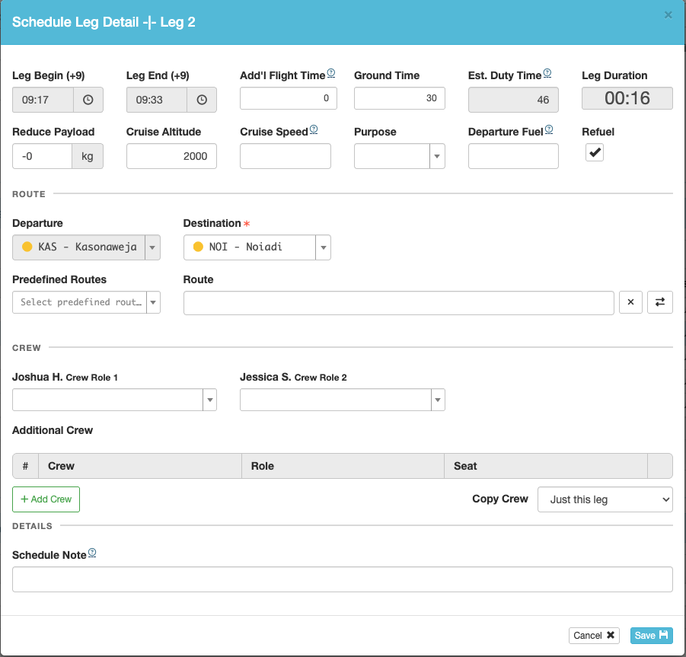686x657 pixels.
Task: Expand the Purpose dropdown
Action: click(x=399, y=156)
